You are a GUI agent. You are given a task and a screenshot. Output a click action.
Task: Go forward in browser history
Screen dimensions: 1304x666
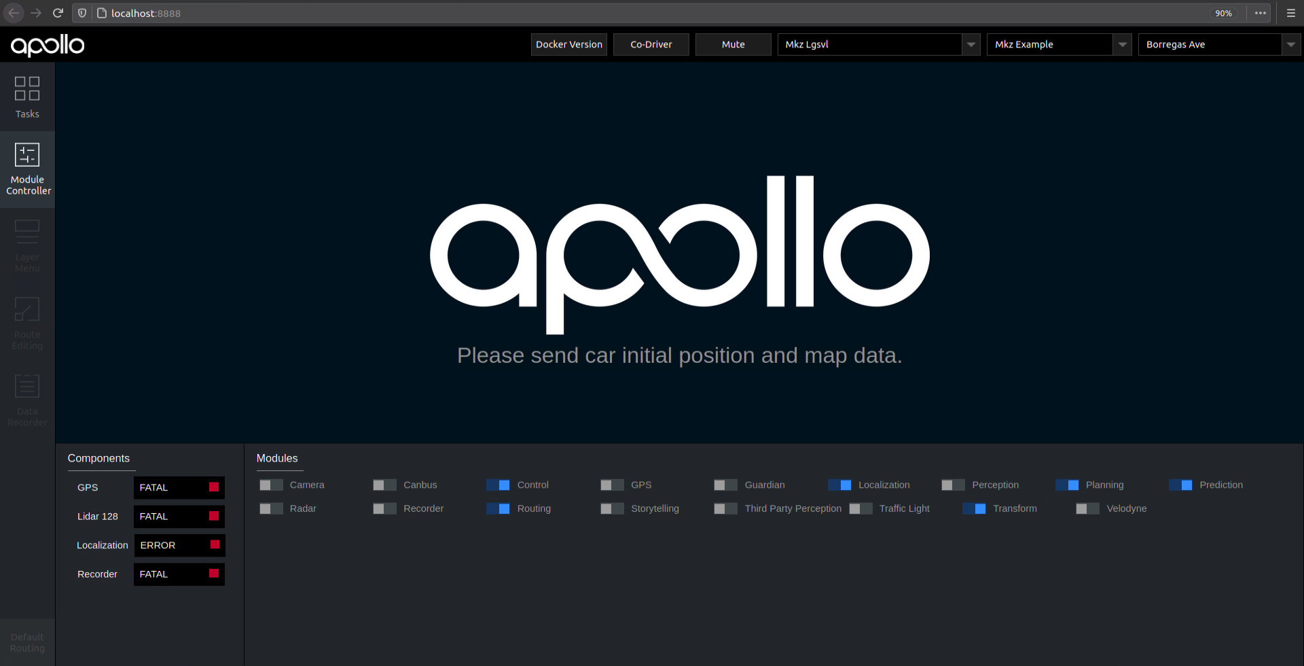36,13
